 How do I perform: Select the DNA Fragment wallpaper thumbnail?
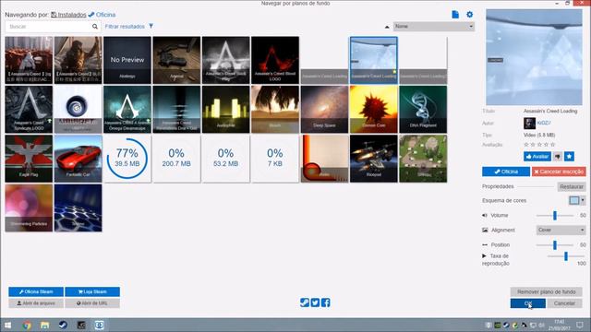point(423,109)
